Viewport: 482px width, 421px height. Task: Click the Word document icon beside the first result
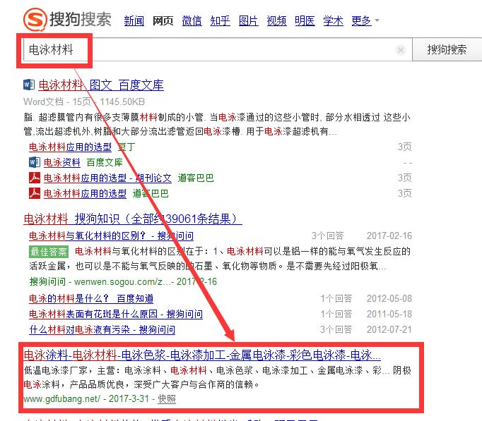point(29,85)
